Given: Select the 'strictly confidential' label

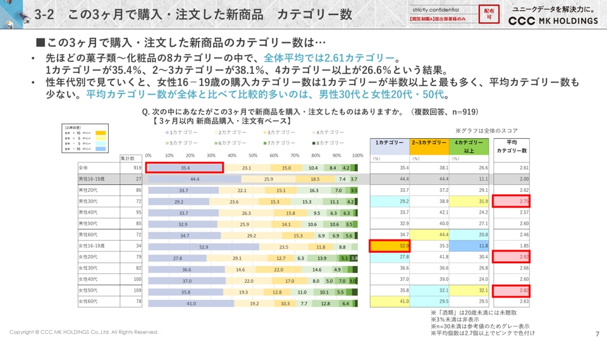Looking at the screenshot, I should click(436, 9).
